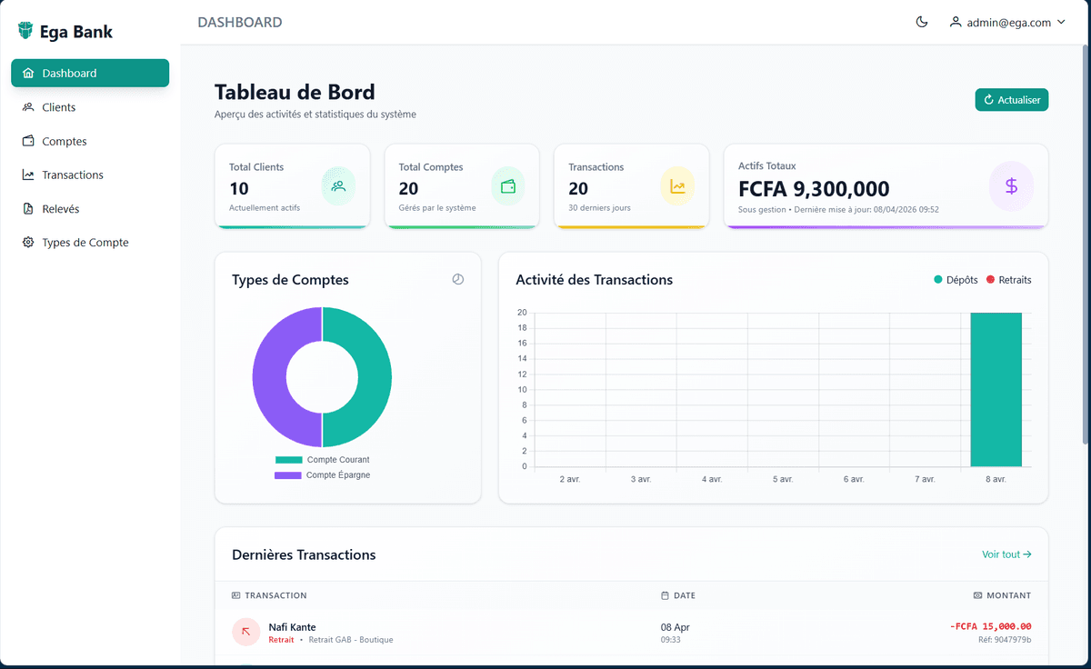The width and height of the screenshot is (1091, 669).
Task: Open Voir tout for Dernières Transactions
Action: pyautogui.click(x=1006, y=554)
